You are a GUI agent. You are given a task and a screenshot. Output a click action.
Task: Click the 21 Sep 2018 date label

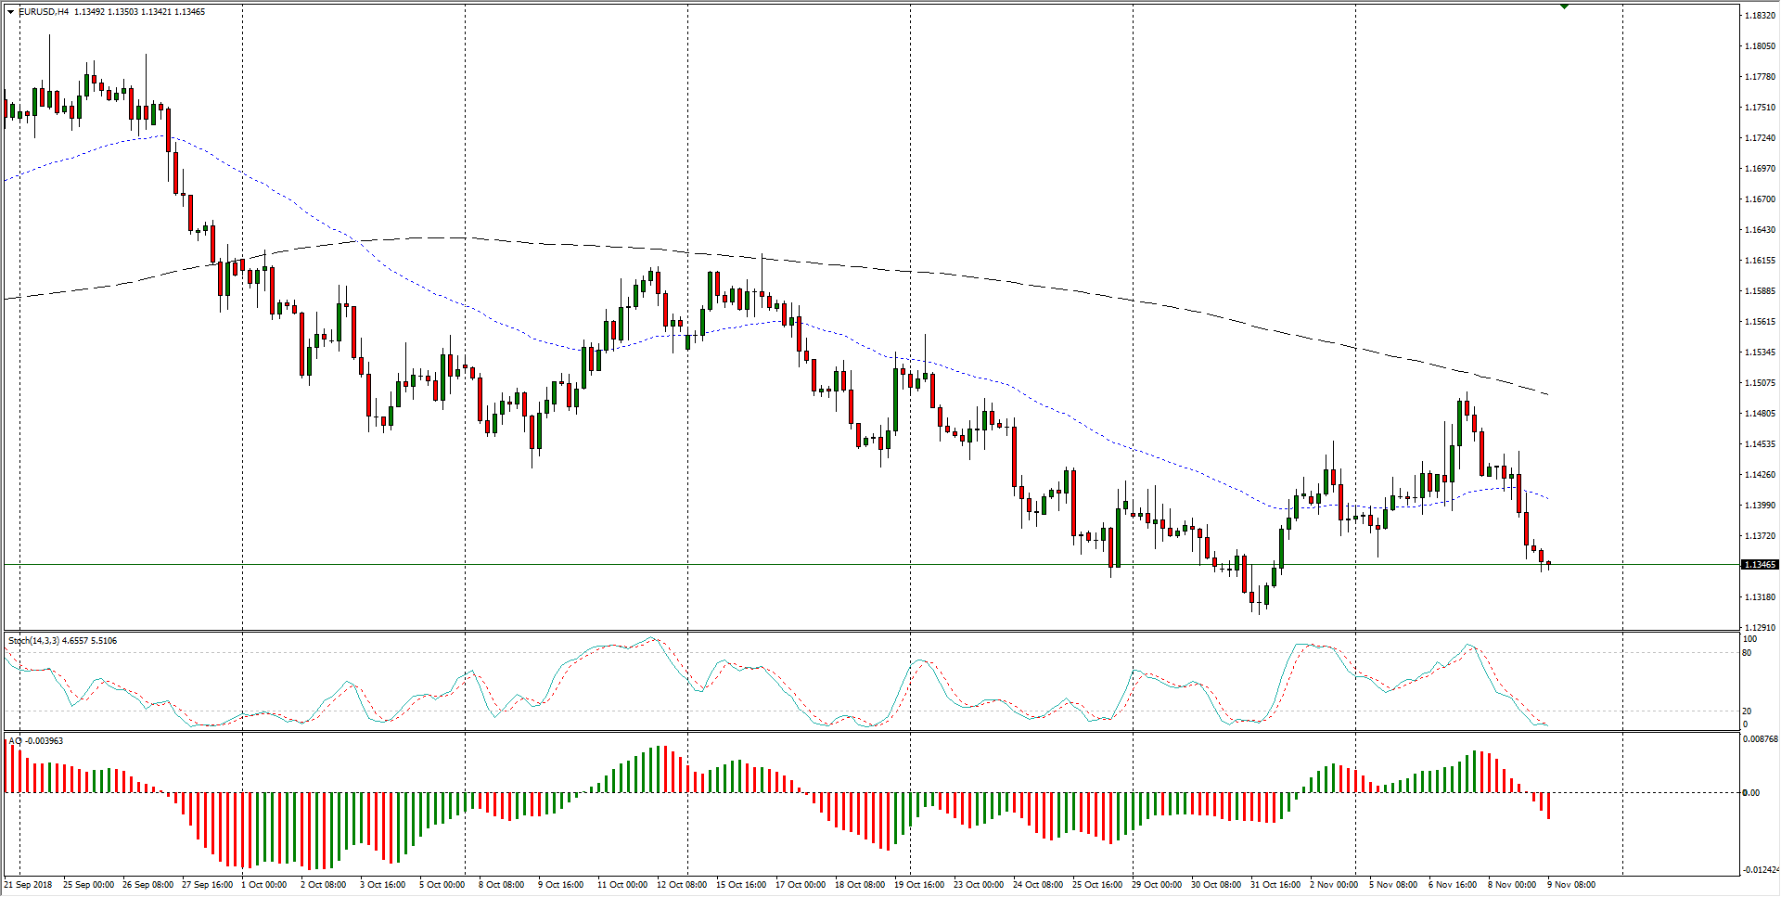pyautogui.click(x=29, y=884)
